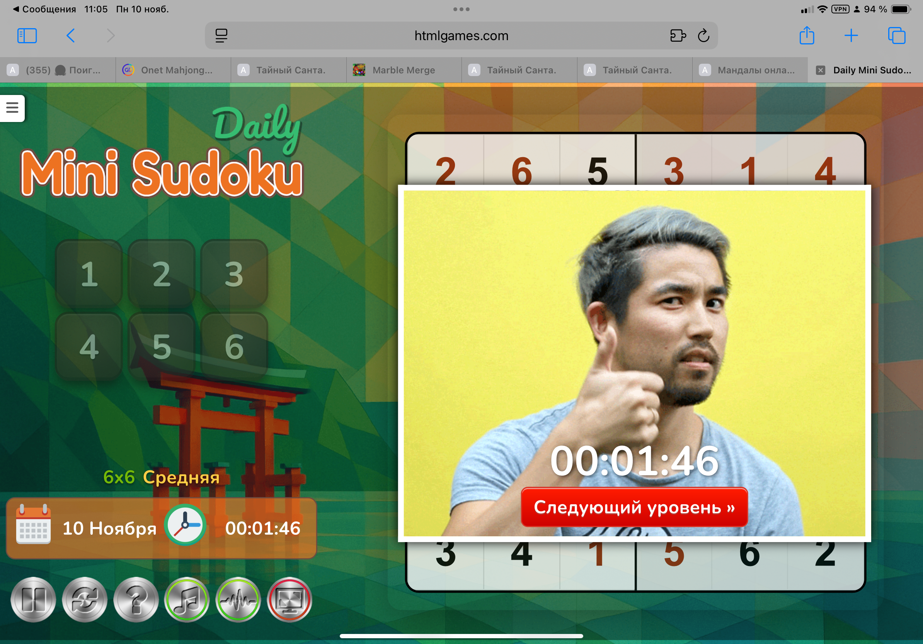
Task: Switch to the Marble Merge tab
Action: pyautogui.click(x=403, y=70)
